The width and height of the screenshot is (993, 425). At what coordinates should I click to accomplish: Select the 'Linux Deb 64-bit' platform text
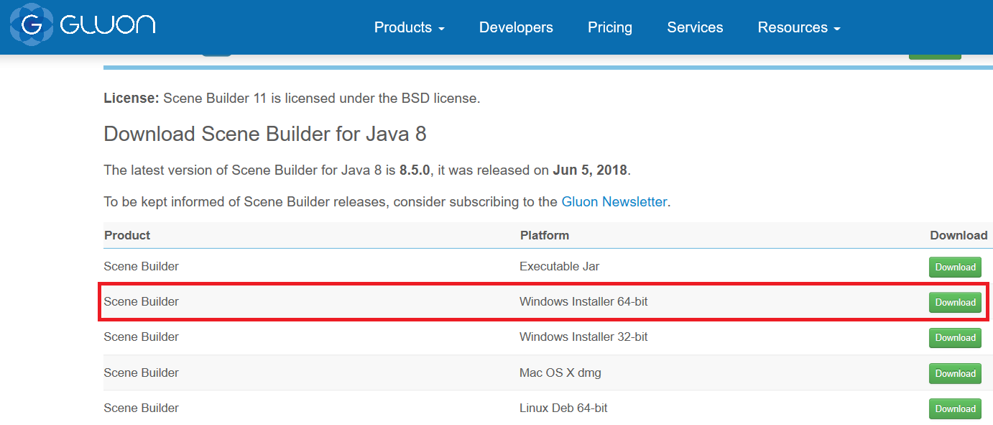tap(563, 408)
